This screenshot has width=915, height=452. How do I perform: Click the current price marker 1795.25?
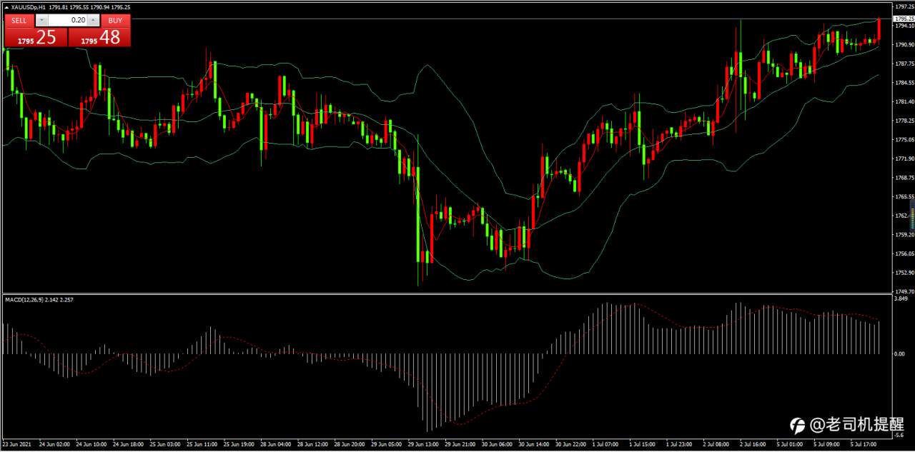(x=903, y=19)
